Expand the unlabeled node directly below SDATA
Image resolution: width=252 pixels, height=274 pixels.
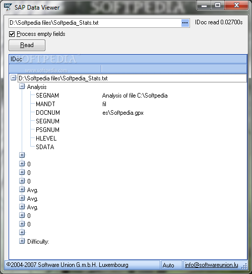[22, 155]
